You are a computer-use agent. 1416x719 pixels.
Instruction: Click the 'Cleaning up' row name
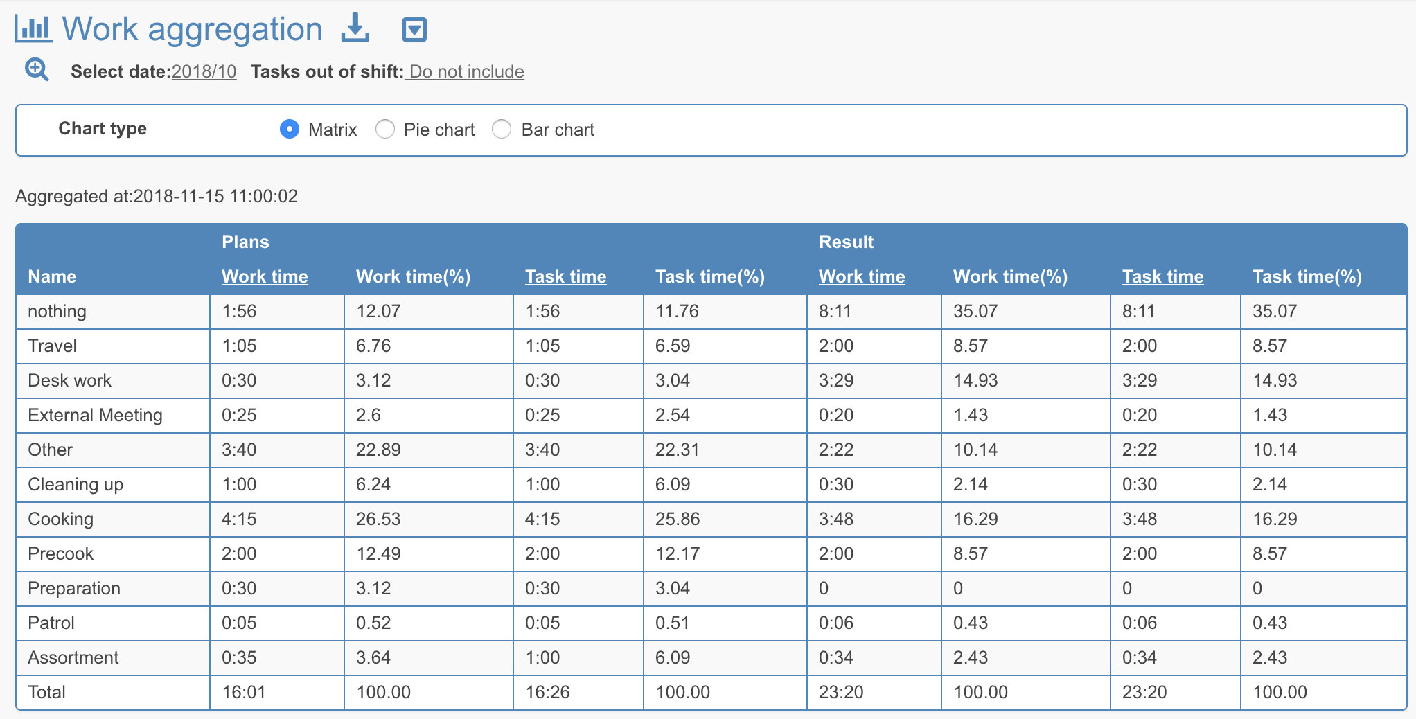point(76,484)
